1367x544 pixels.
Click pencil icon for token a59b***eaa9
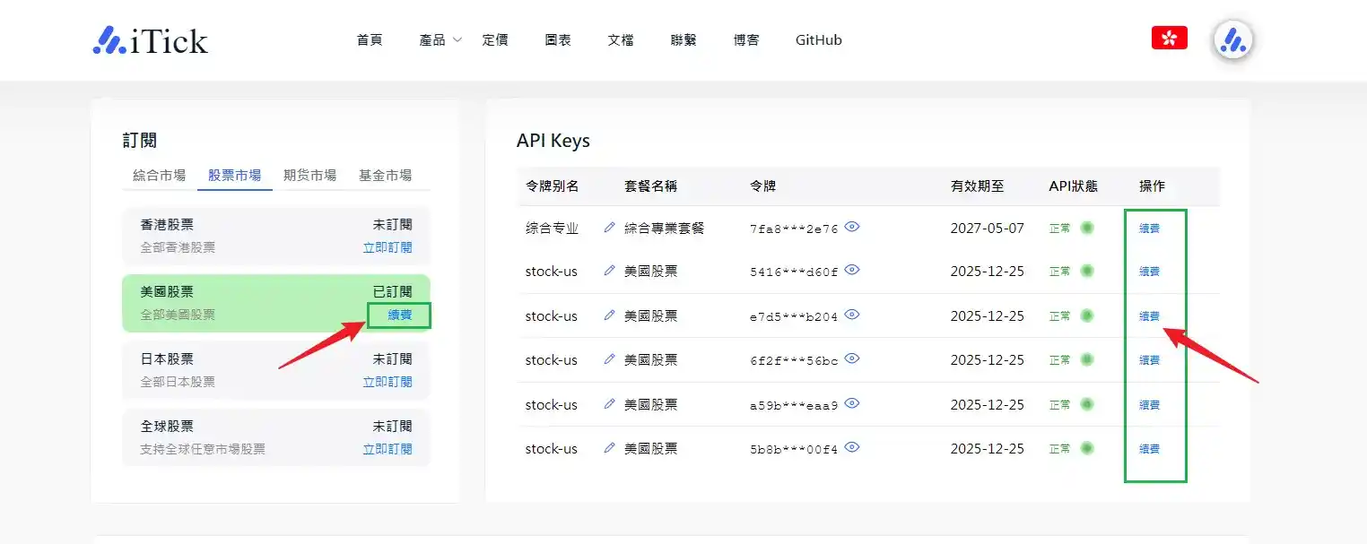pos(609,404)
